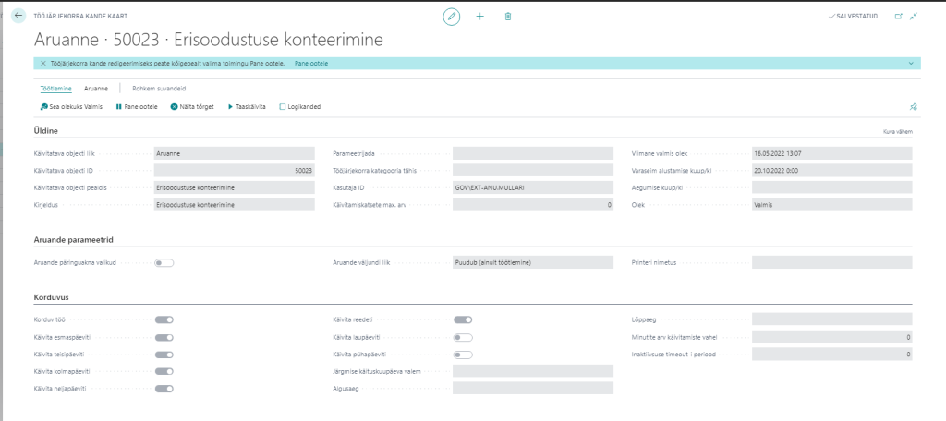The height and width of the screenshot is (421, 946).
Task: Click 'Näita tõrget' in the action bar
Action: coord(192,107)
